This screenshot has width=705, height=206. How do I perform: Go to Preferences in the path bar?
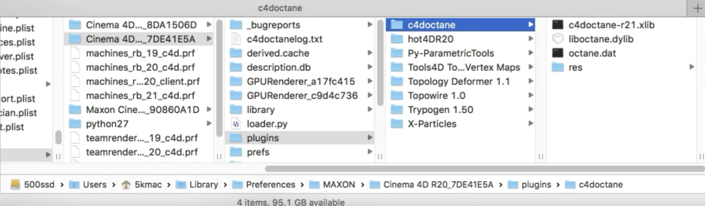270,185
